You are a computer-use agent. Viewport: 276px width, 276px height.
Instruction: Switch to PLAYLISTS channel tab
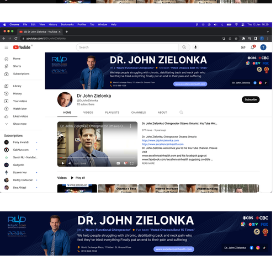(x=112, y=113)
